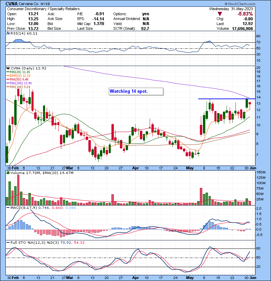Click the MA(100) 9.24 legend entry
Viewport: 271px width, 281px height.
(18, 87)
